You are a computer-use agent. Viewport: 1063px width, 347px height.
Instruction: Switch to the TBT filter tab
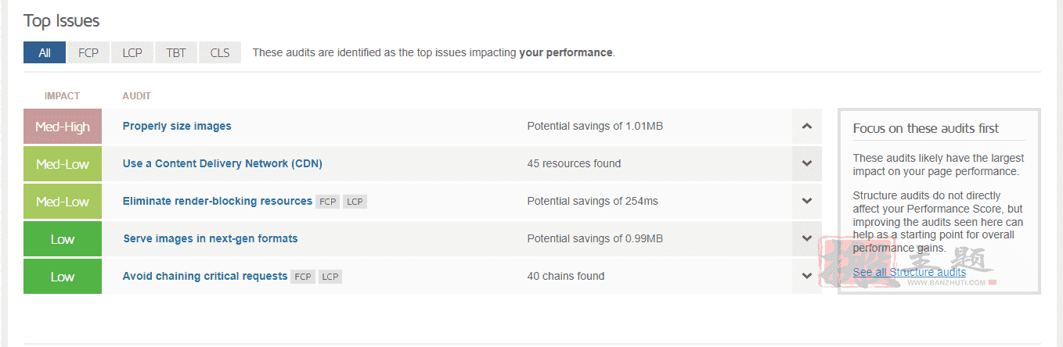coord(176,52)
